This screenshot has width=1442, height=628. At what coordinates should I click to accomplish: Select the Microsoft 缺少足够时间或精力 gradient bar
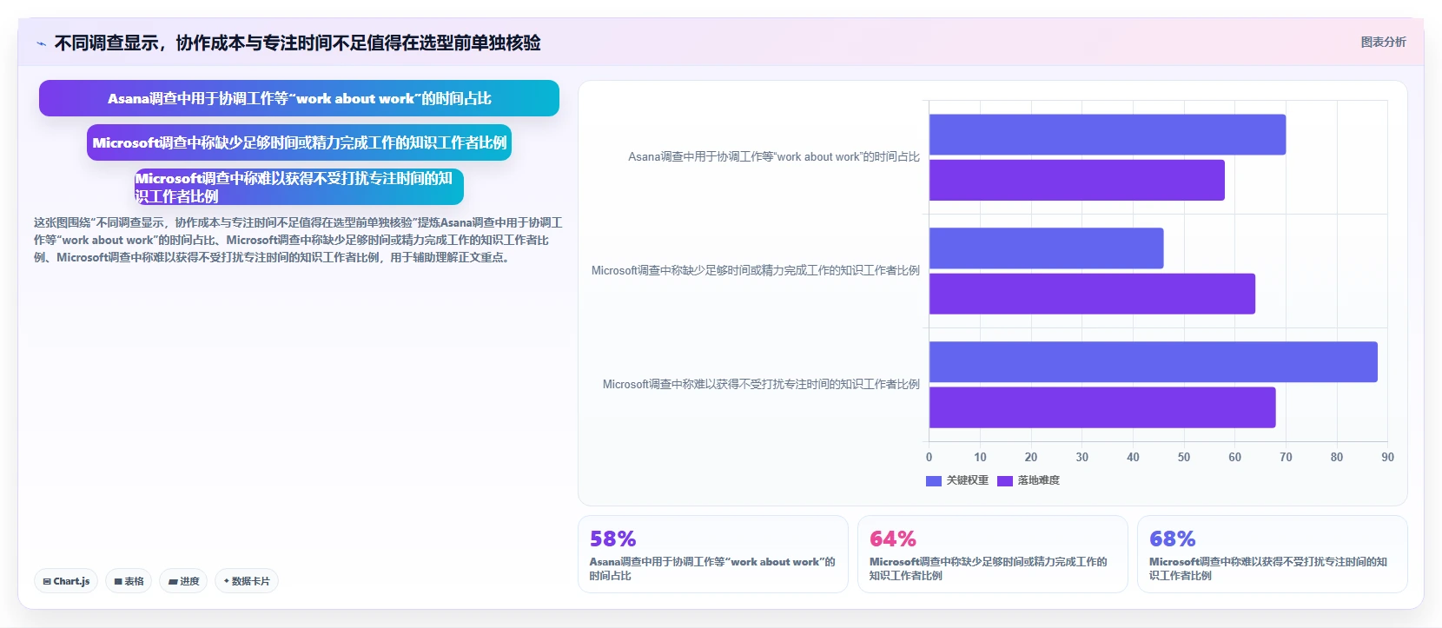coord(299,142)
